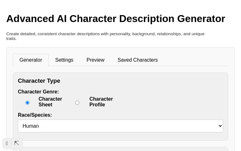241x151 pixels.
Task: Click the Human option text in dropdown
Action: (31, 126)
